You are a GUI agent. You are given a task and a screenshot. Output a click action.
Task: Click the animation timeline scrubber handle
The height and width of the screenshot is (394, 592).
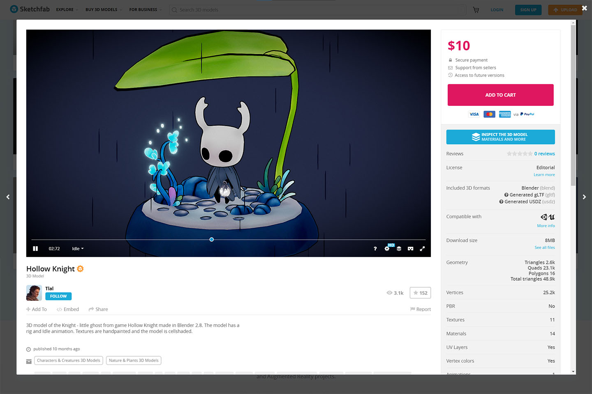point(212,239)
